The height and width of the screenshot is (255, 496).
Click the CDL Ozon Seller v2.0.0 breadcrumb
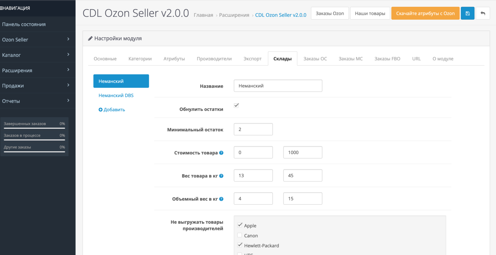281,15
